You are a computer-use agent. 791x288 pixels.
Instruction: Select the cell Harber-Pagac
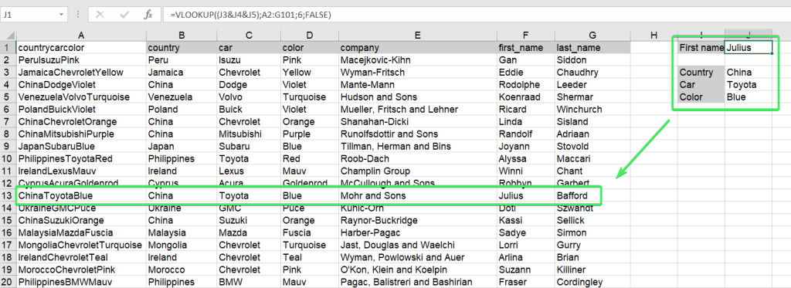pyautogui.click(x=418, y=232)
